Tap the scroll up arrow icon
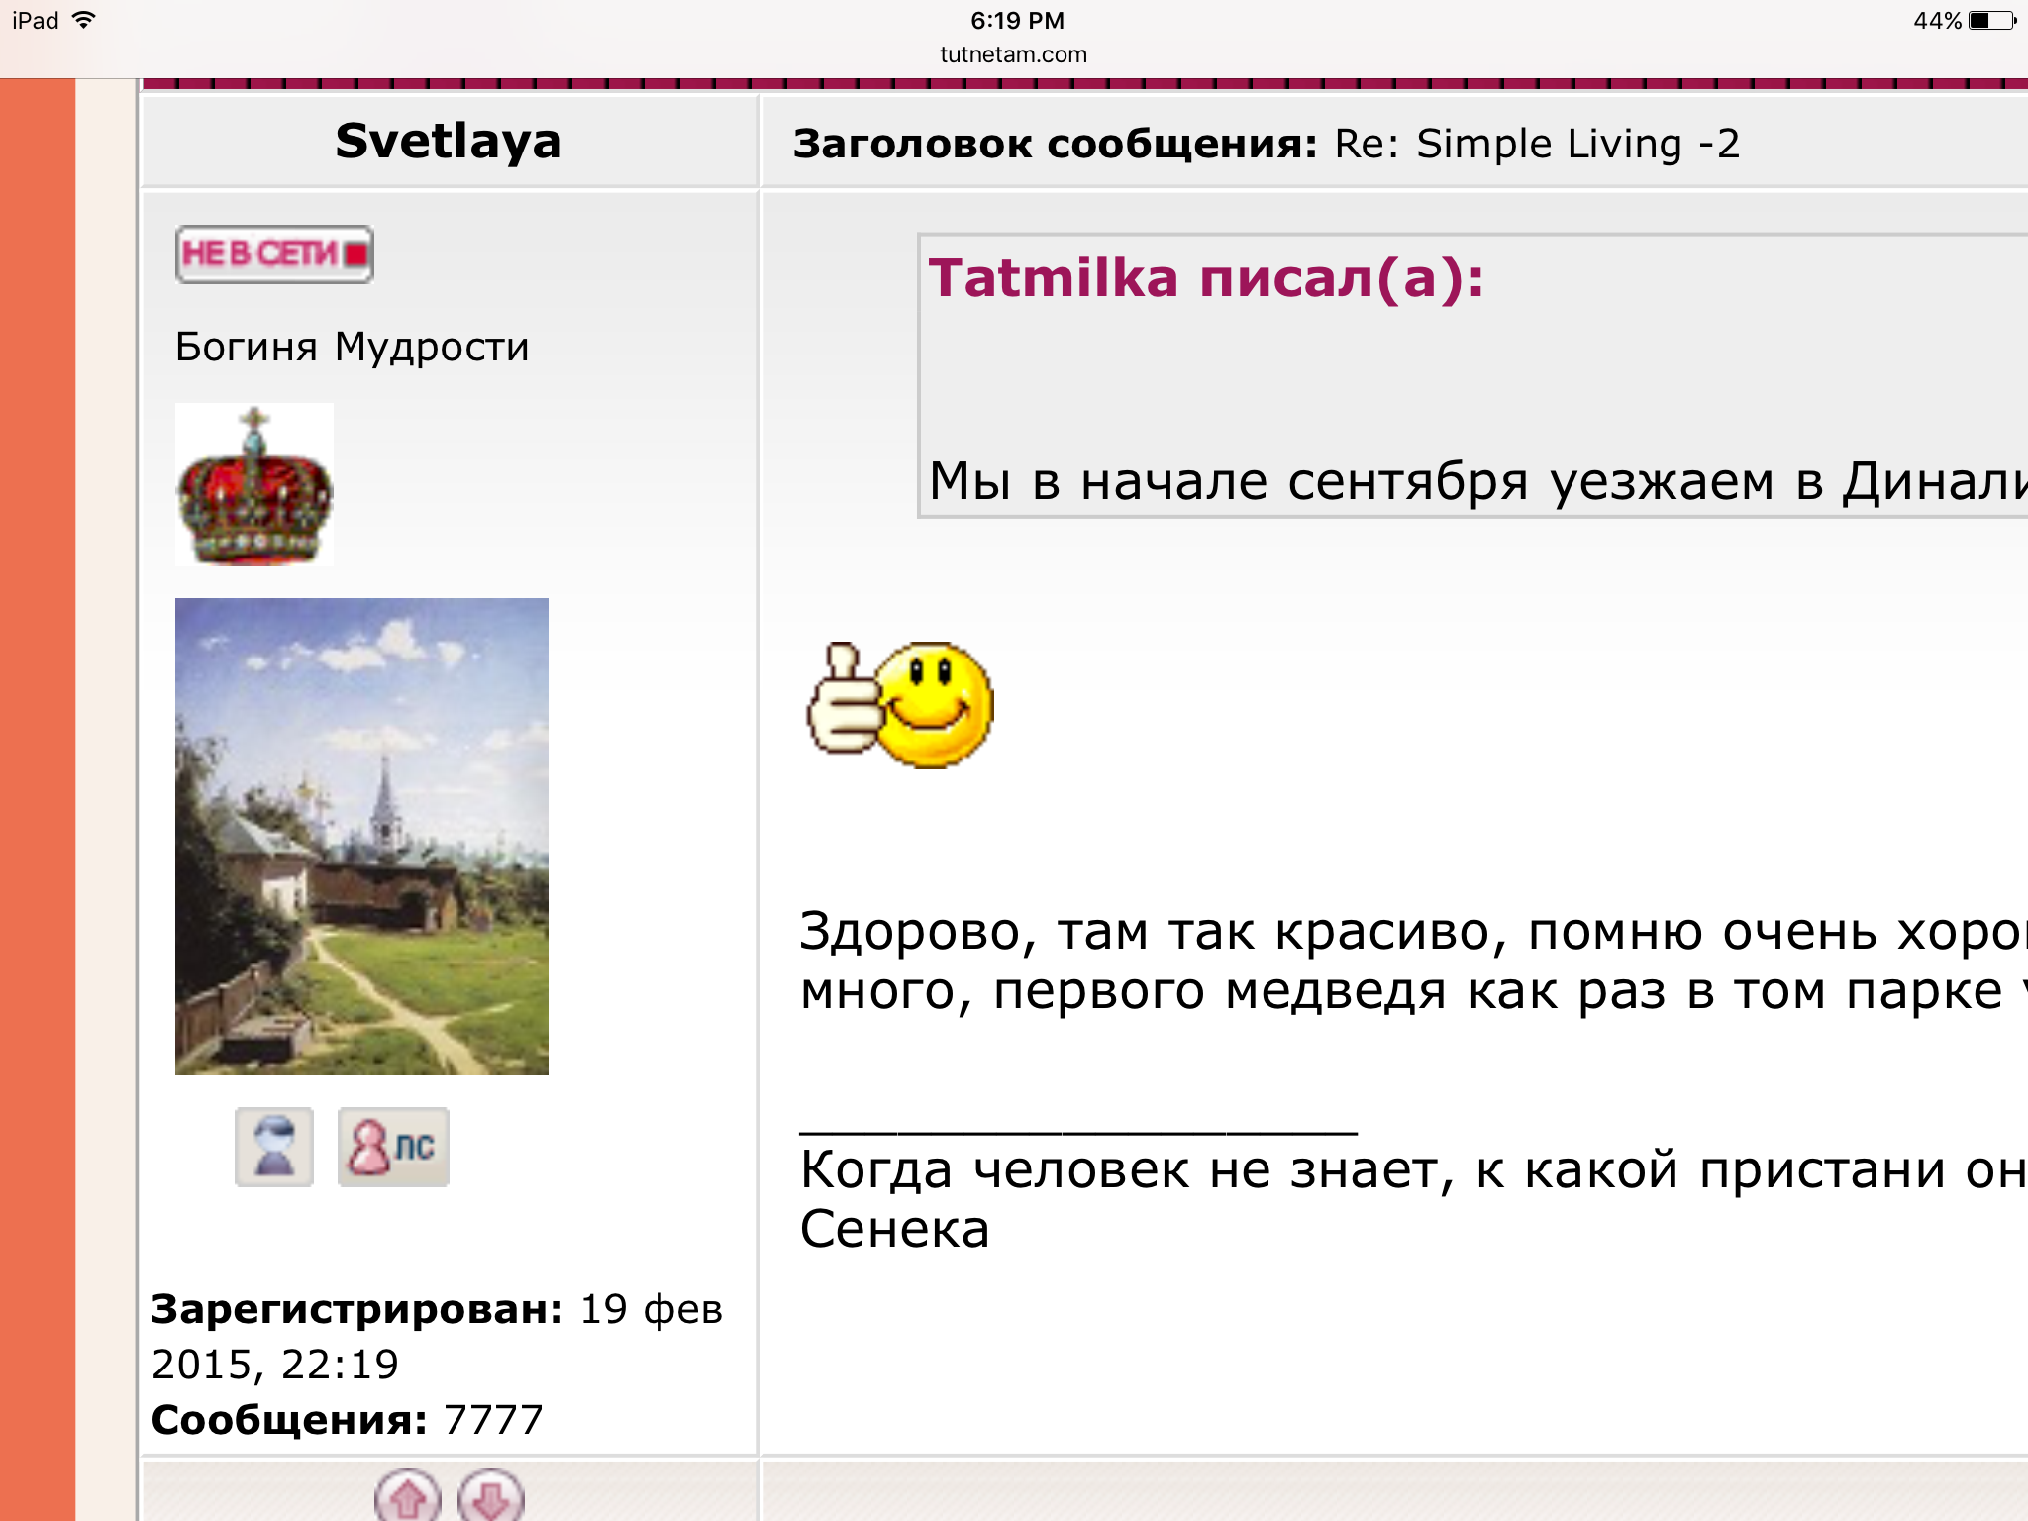2028x1521 pixels. coord(407,1497)
